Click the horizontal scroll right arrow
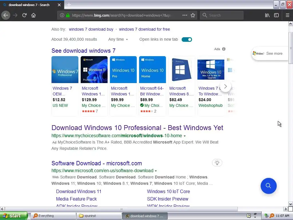 click(x=285, y=209)
